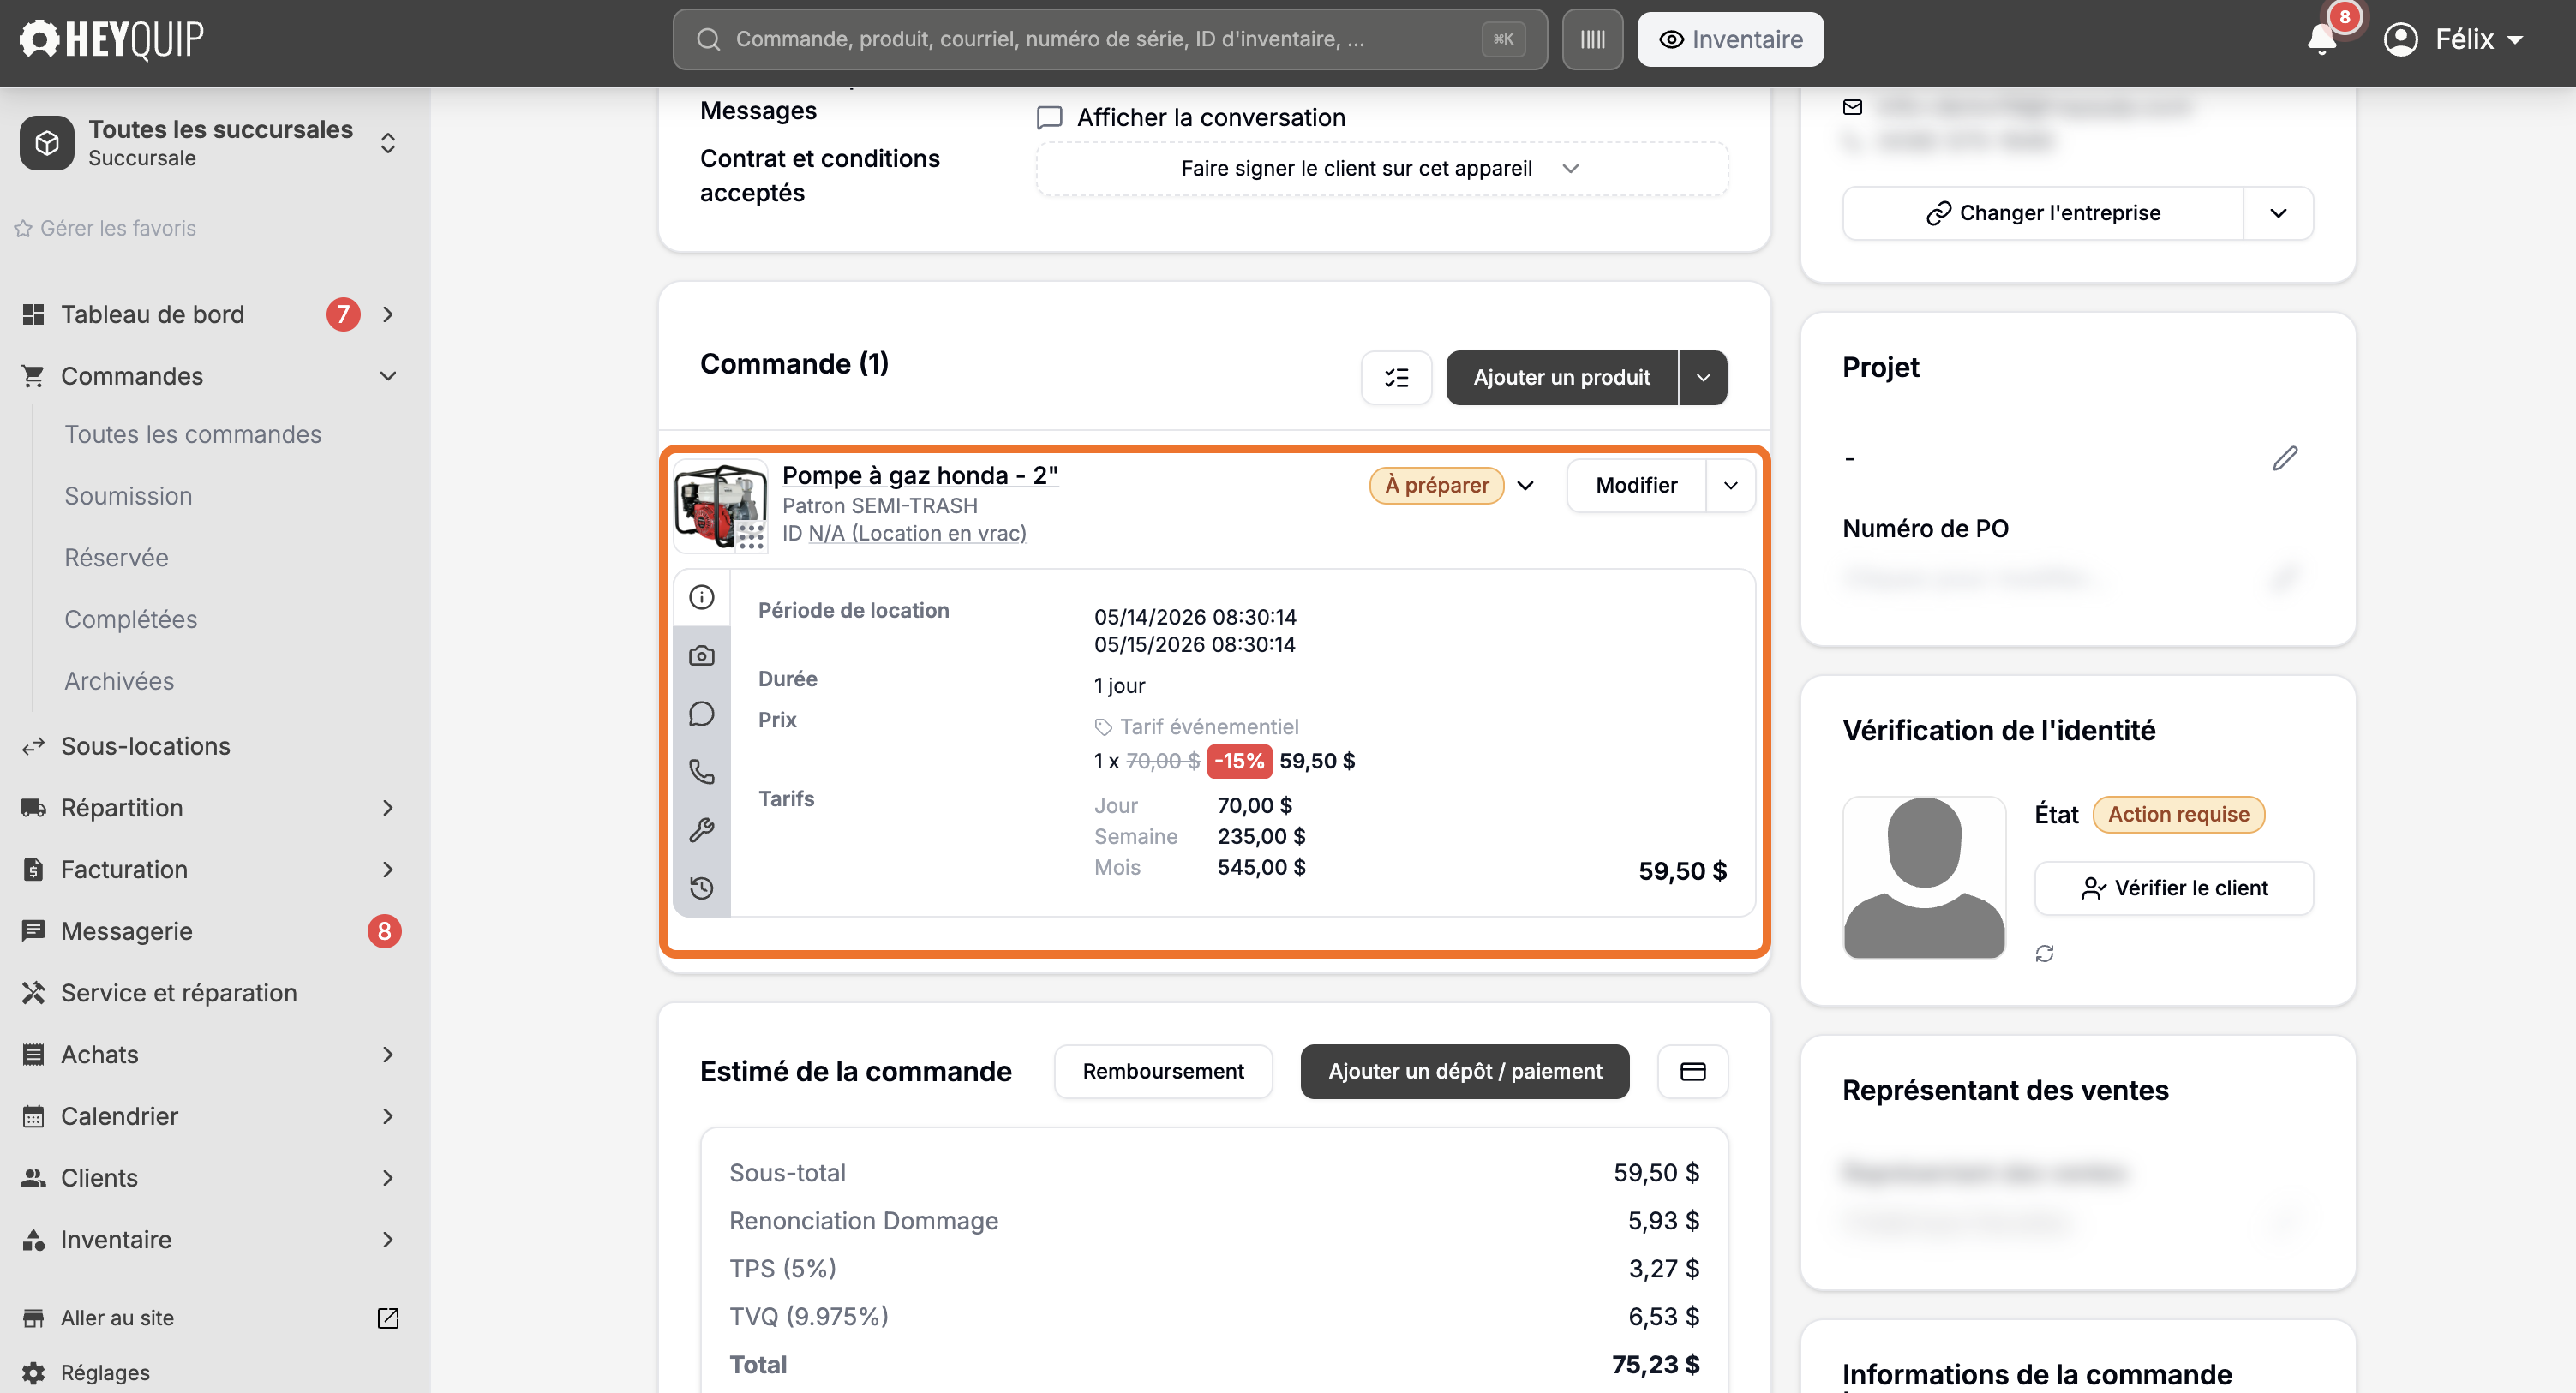The image size is (2576, 1393).
Task: Open the Pompe à gaz honda - 2" link
Action: tap(920, 475)
